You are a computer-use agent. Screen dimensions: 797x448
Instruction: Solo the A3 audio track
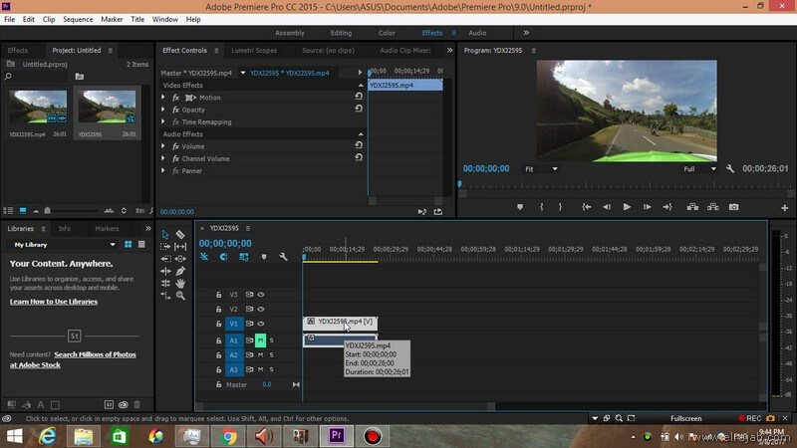tap(271, 369)
